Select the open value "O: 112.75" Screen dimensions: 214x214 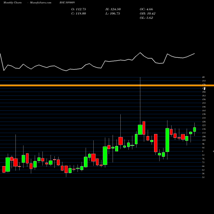(x=79, y=9)
